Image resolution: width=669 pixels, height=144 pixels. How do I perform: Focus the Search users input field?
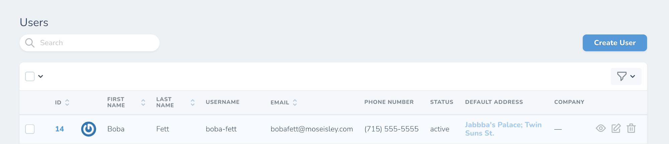pyautogui.click(x=89, y=43)
